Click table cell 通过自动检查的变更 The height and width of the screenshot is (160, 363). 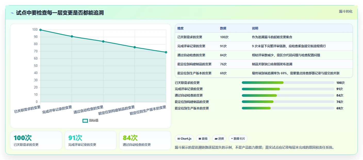click(191, 55)
